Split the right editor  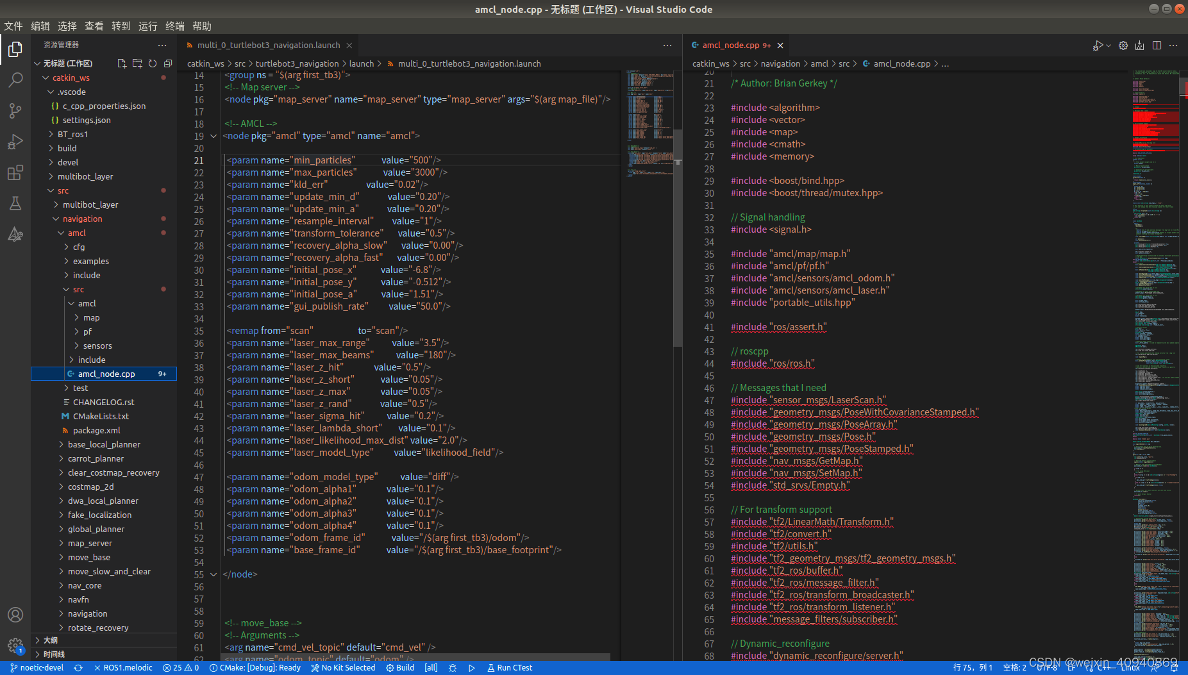click(x=1157, y=46)
